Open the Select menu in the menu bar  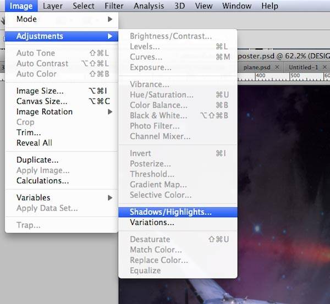click(84, 6)
